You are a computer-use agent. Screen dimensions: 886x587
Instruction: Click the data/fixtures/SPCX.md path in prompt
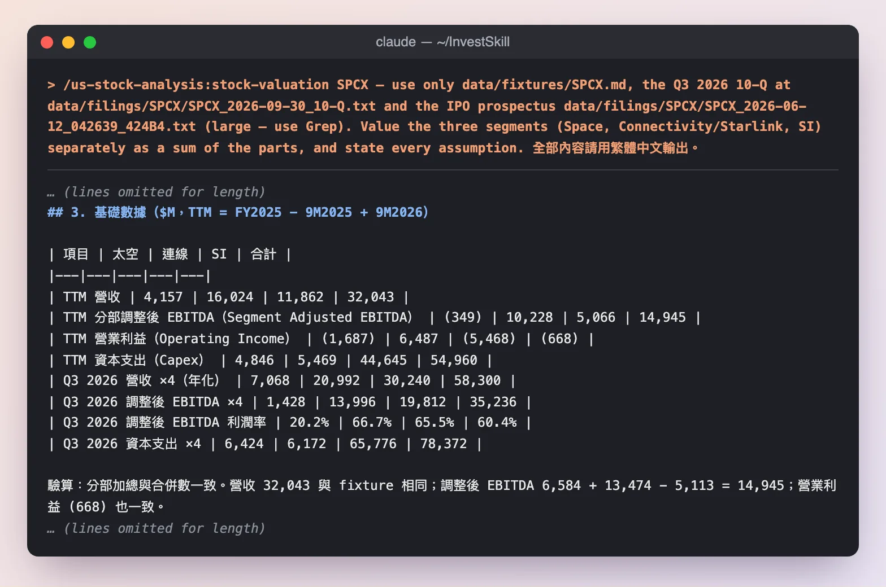tap(544, 85)
